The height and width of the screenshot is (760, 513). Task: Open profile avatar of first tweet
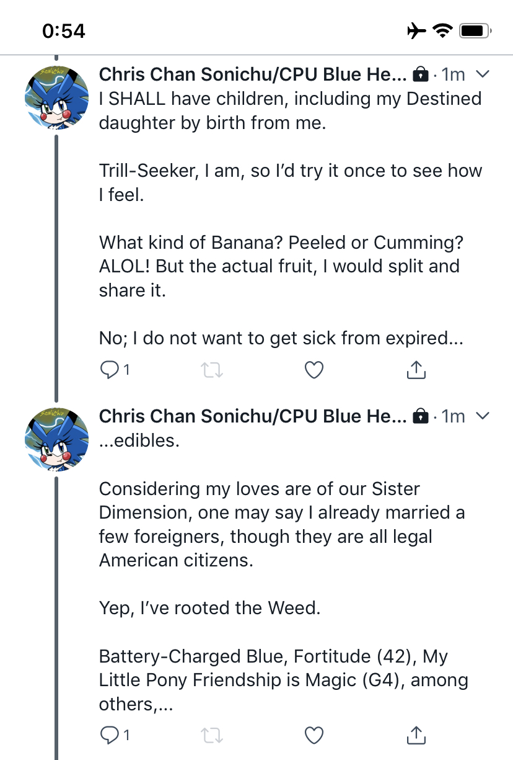click(x=56, y=97)
